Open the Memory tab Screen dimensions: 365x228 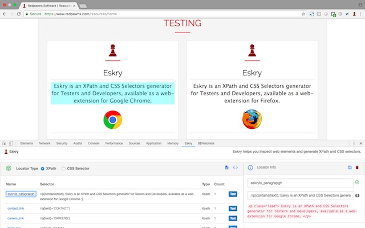[x=173, y=143]
